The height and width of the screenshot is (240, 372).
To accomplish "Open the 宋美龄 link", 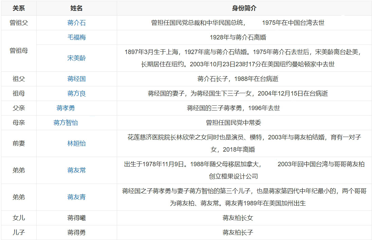I will coord(76,58).
